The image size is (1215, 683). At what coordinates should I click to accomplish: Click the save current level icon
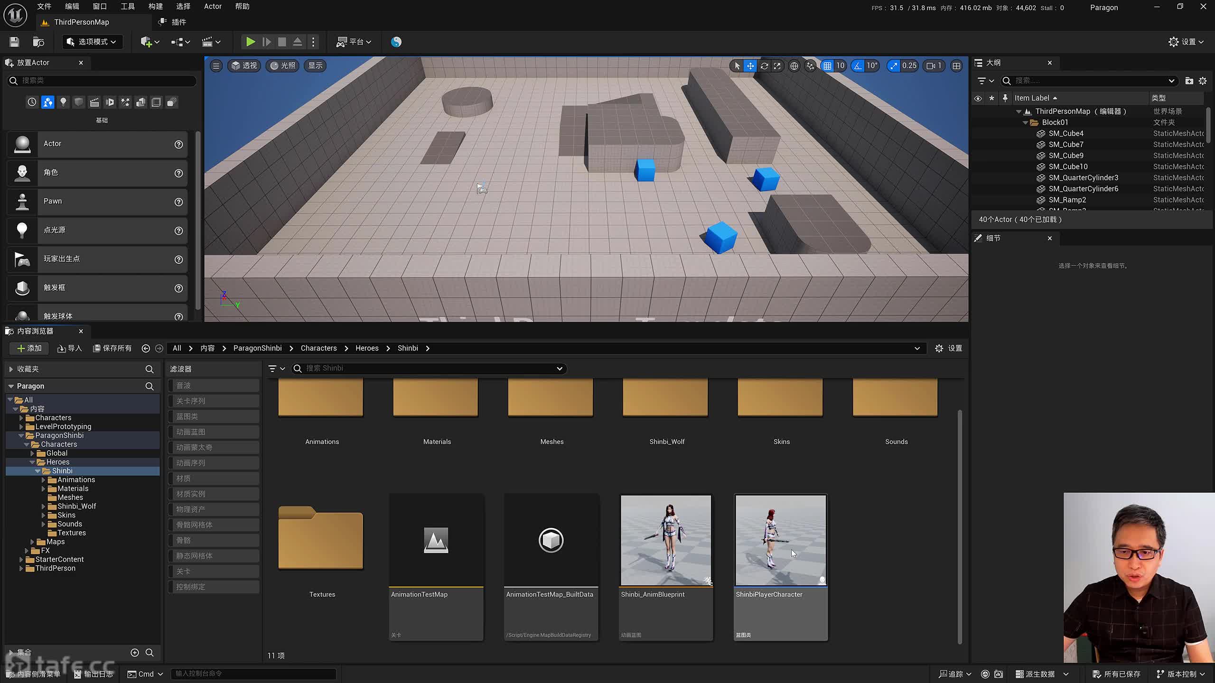14,42
